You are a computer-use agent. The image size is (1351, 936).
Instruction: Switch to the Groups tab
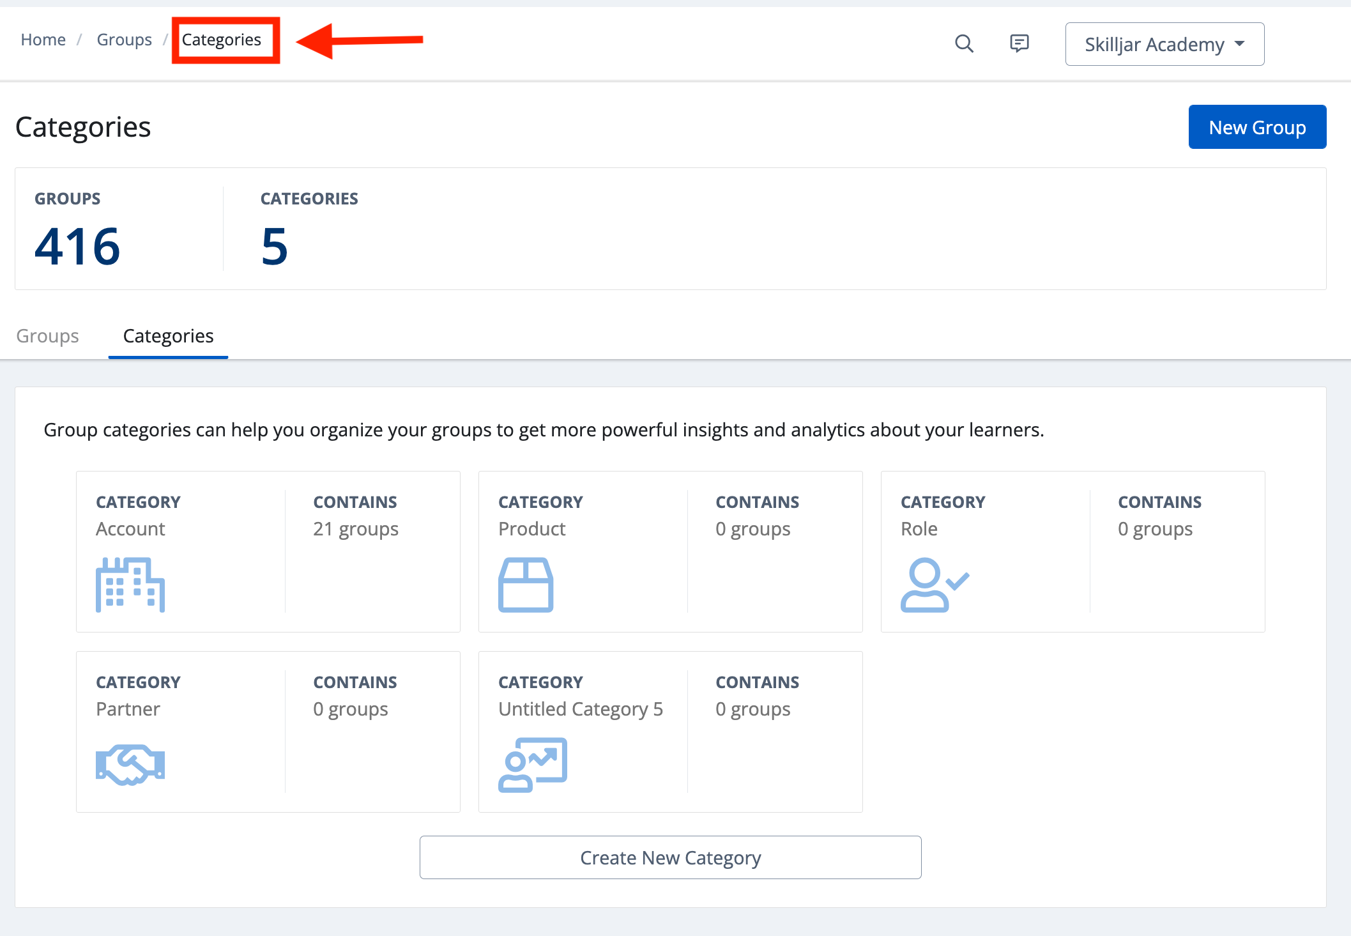[x=47, y=336]
